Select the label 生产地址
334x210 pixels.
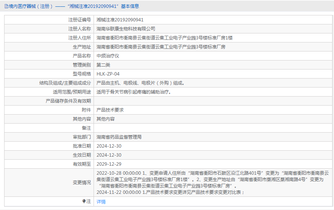coord(82,47)
